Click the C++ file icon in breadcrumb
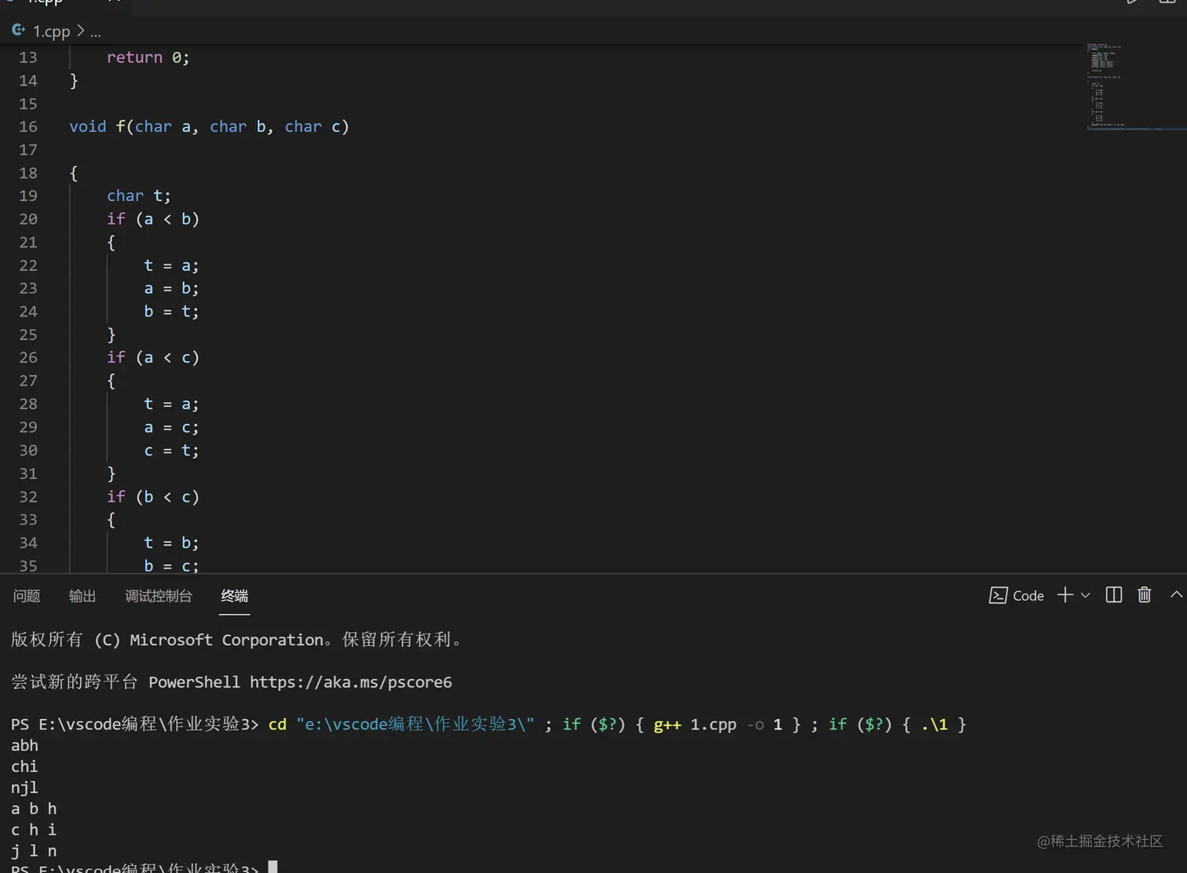The width and height of the screenshot is (1187, 873). click(18, 31)
